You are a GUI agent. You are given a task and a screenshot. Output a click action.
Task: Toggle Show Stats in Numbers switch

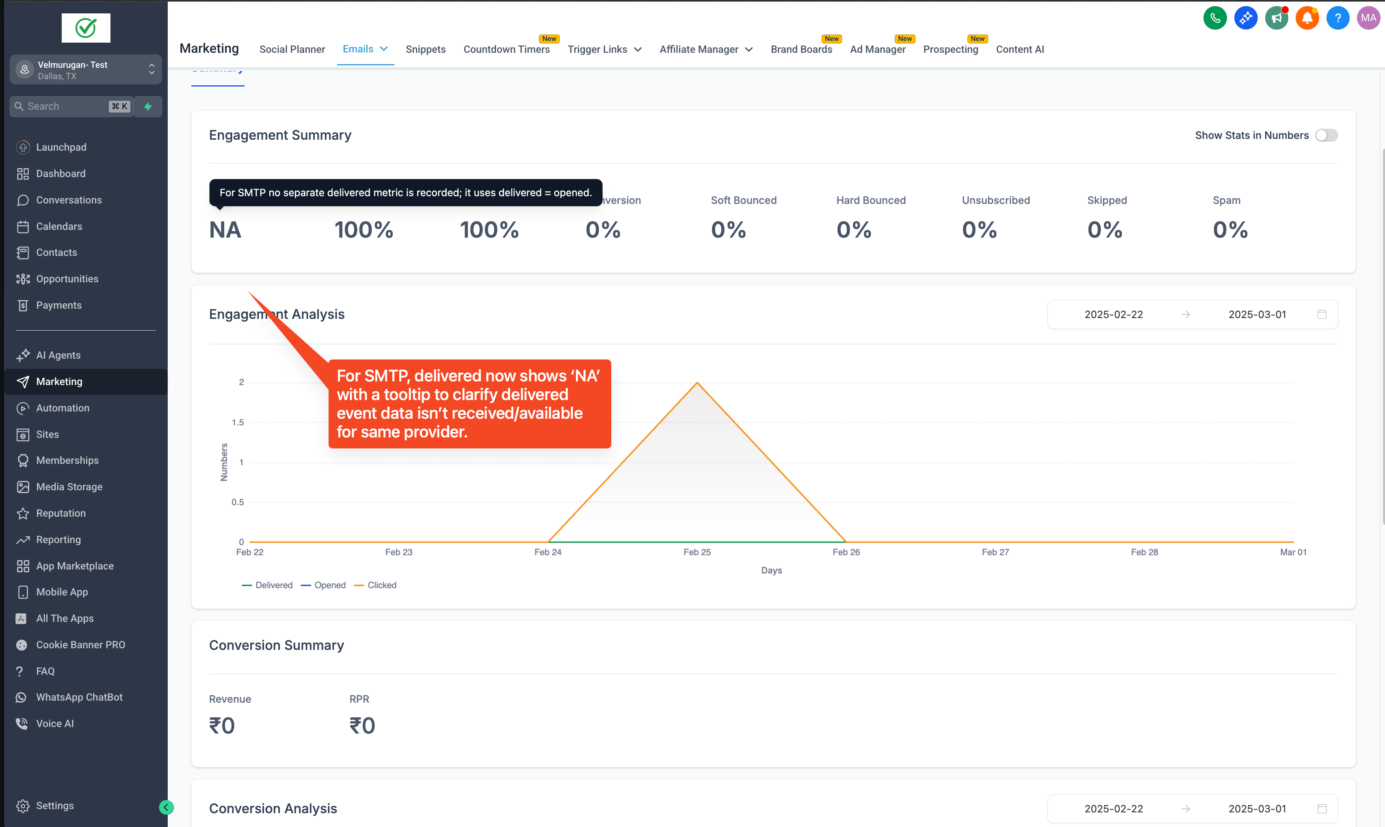[x=1326, y=135]
